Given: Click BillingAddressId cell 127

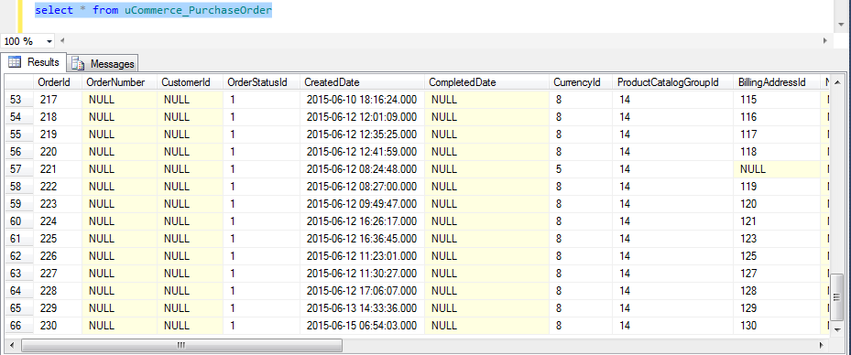Looking at the screenshot, I should coord(777,274).
